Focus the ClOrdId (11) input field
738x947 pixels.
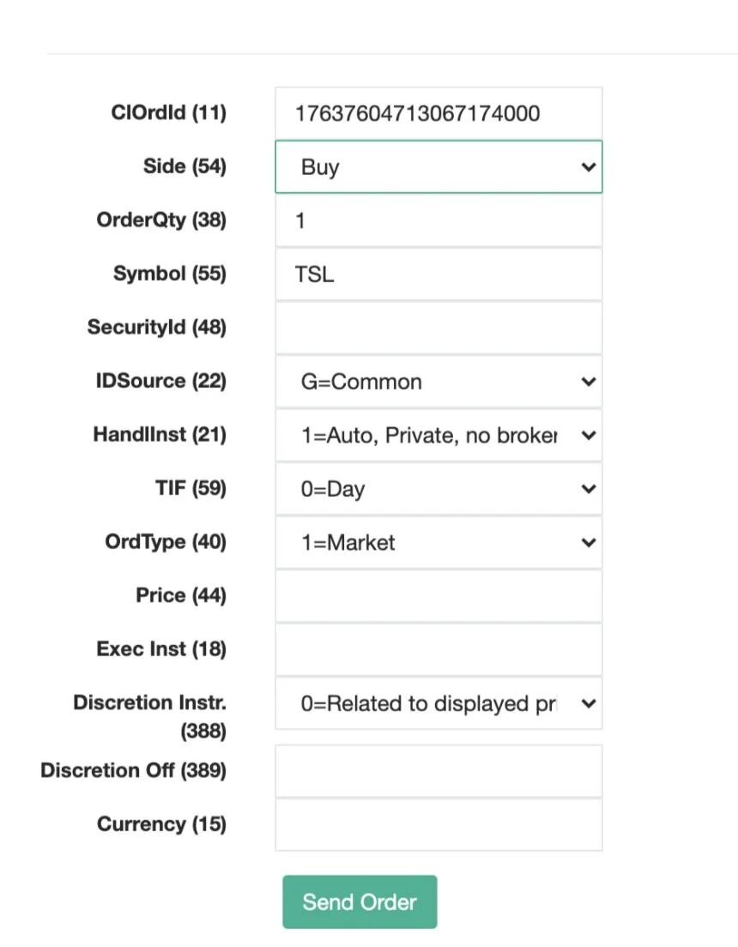439,113
